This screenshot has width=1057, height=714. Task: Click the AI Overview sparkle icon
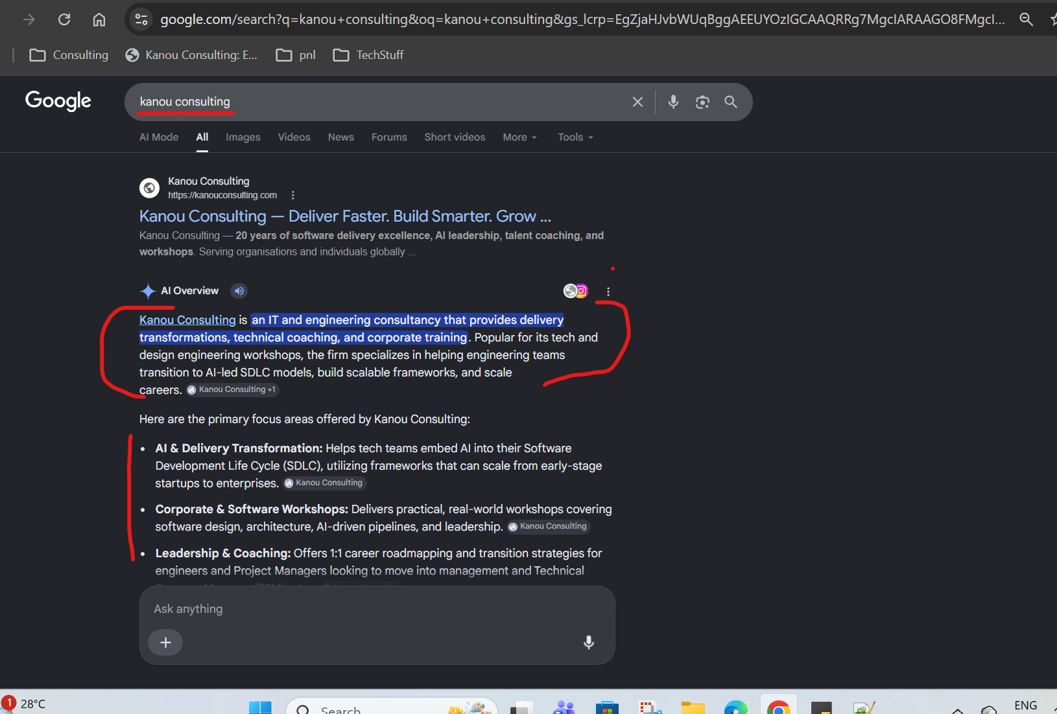(148, 291)
